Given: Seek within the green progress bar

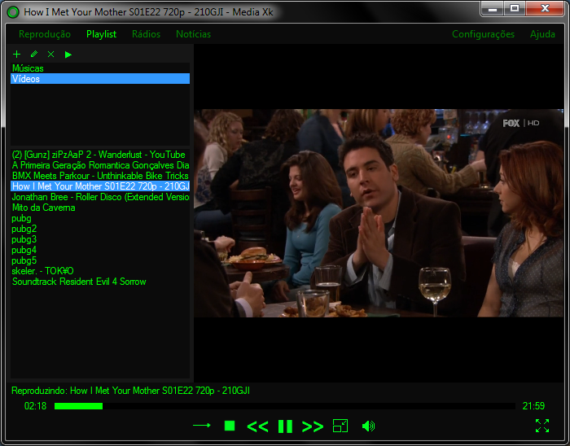Looking at the screenshot, I should click(285, 406).
